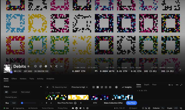Open the 7d time range dropdown

[171, 85]
